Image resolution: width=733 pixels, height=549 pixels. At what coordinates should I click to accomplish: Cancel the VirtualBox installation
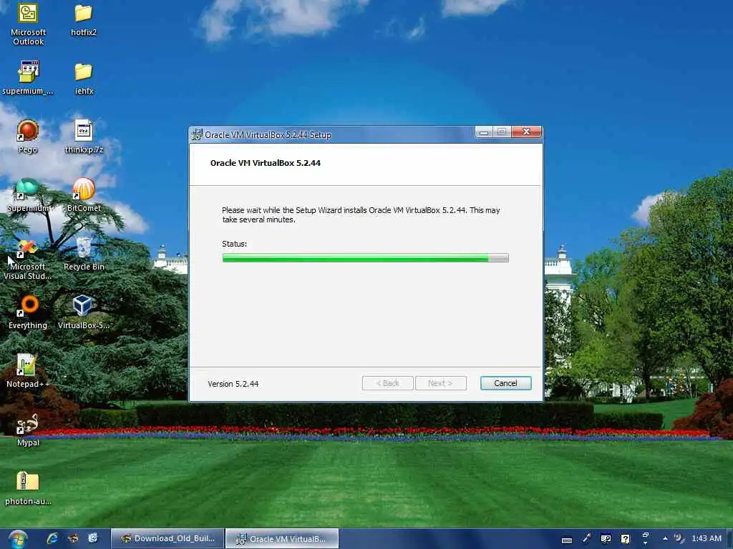point(505,383)
